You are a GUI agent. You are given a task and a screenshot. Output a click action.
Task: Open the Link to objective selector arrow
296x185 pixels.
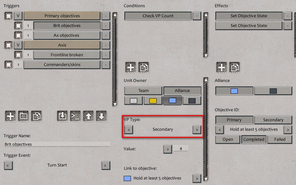[x=197, y=178]
